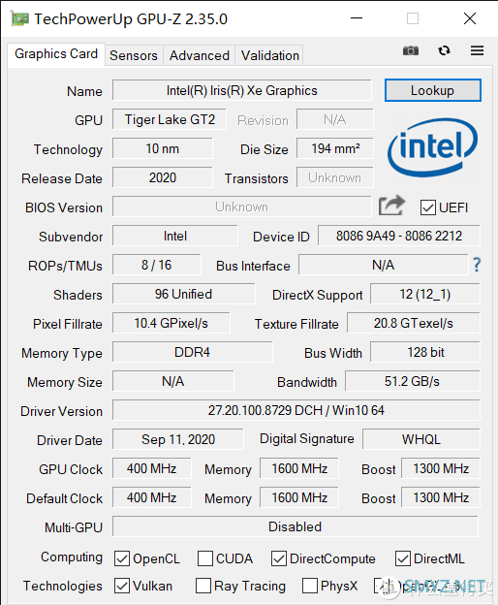The width and height of the screenshot is (498, 605).
Task: Enable the CUDA checkbox
Action: pyautogui.click(x=205, y=558)
